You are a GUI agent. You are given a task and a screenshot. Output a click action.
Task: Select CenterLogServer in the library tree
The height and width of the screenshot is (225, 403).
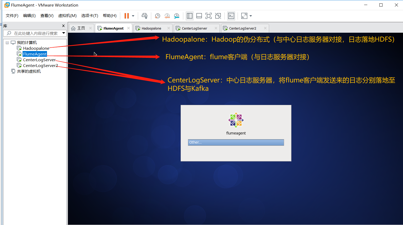click(x=39, y=60)
